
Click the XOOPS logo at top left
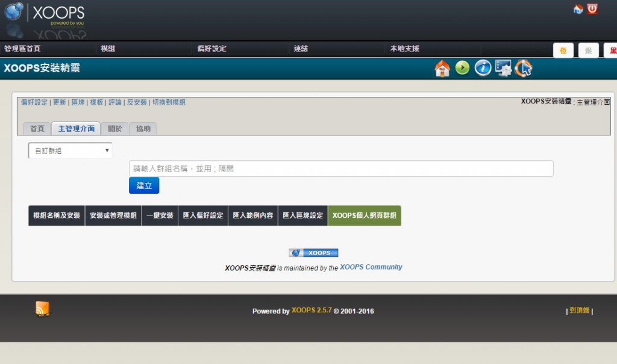click(45, 13)
